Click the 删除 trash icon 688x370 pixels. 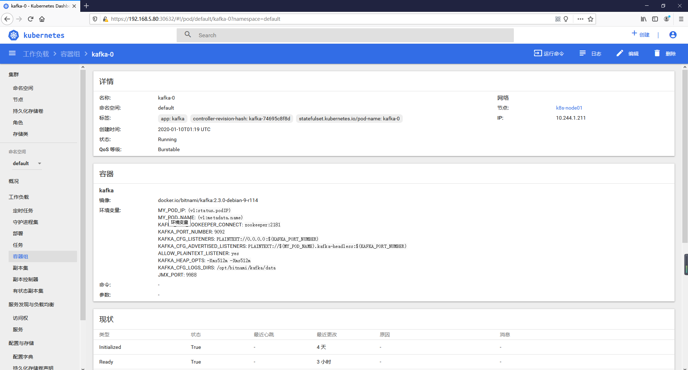tap(657, 53)
